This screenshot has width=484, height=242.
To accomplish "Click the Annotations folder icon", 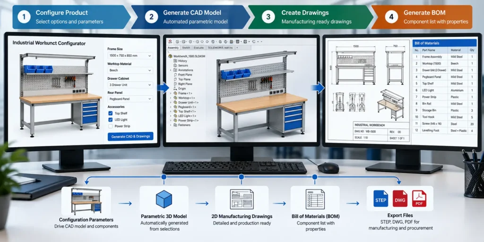I will [175, 70].
